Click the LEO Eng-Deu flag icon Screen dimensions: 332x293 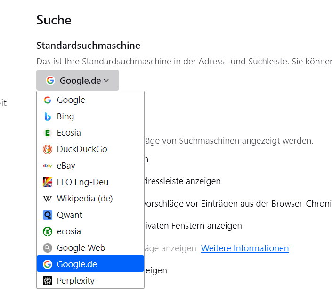[48, 182]
